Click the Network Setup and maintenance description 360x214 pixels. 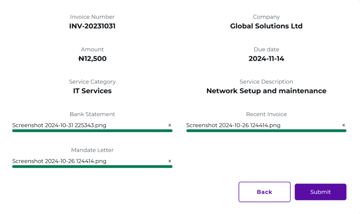[x=266, y=91]
